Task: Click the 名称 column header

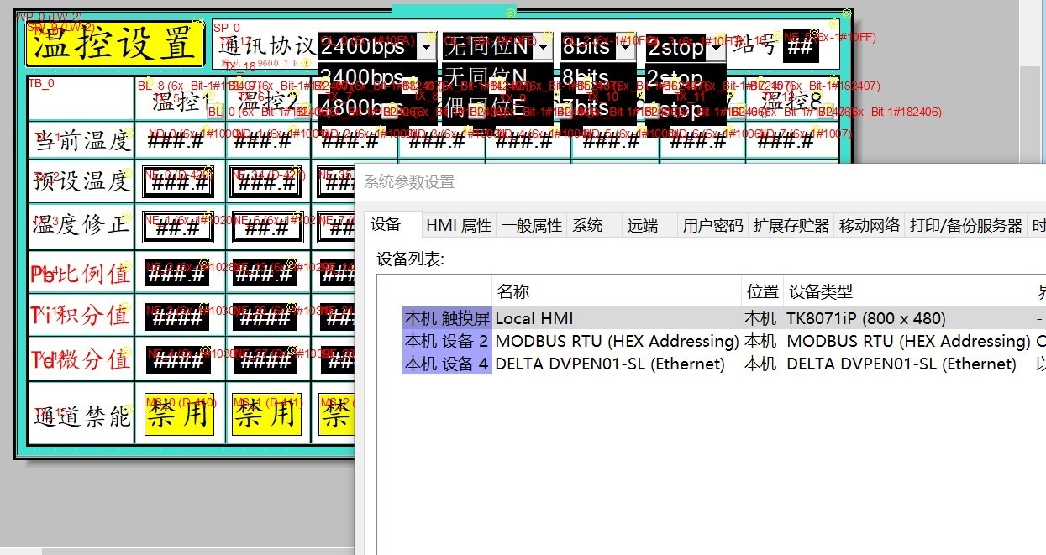Action: click(617, 291)
